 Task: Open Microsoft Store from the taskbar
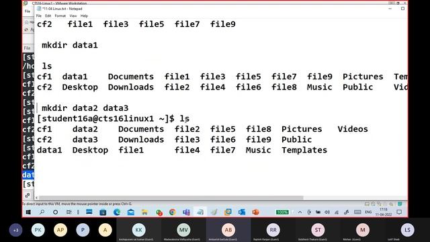(x=103, y=212)
